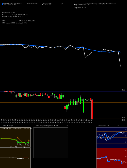Click the white price line's final drop
Viewport: 127px width, 168px height.
point(119,59)
